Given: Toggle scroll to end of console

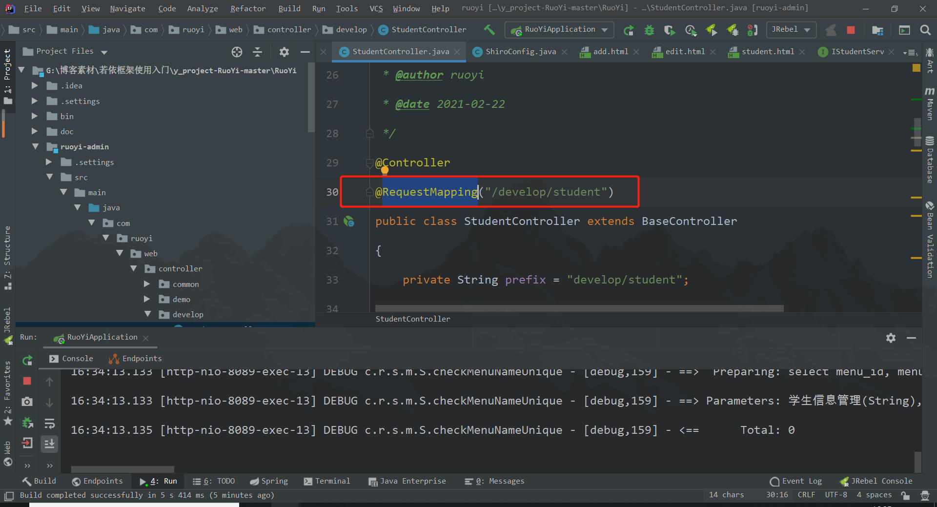Looking at the screenshot, I should 49,444.
